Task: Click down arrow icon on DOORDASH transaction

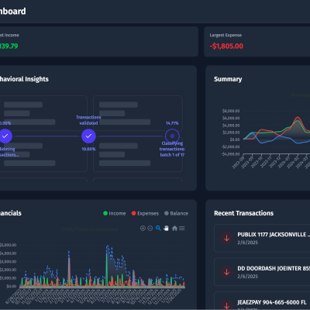Action: (226, 272)
